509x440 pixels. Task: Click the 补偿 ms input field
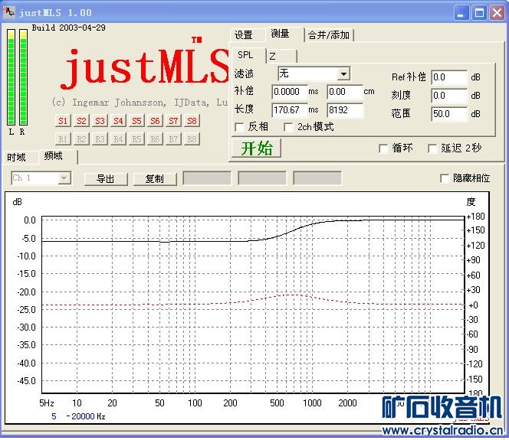(x=290, y=92)
